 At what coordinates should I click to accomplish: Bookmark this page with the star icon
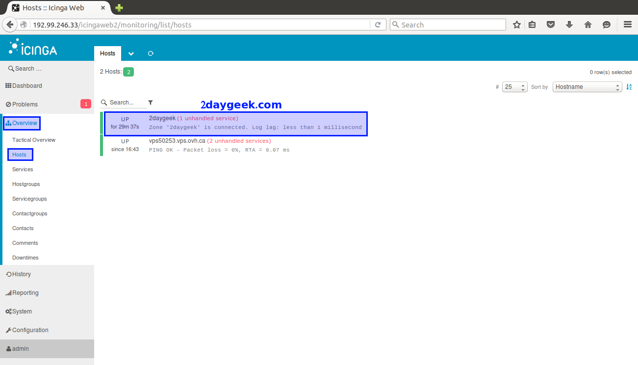pos(516,25)
